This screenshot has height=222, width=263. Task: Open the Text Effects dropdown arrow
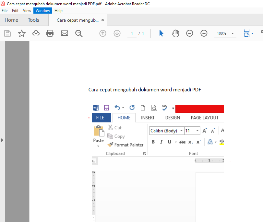(x=216, y=142)
